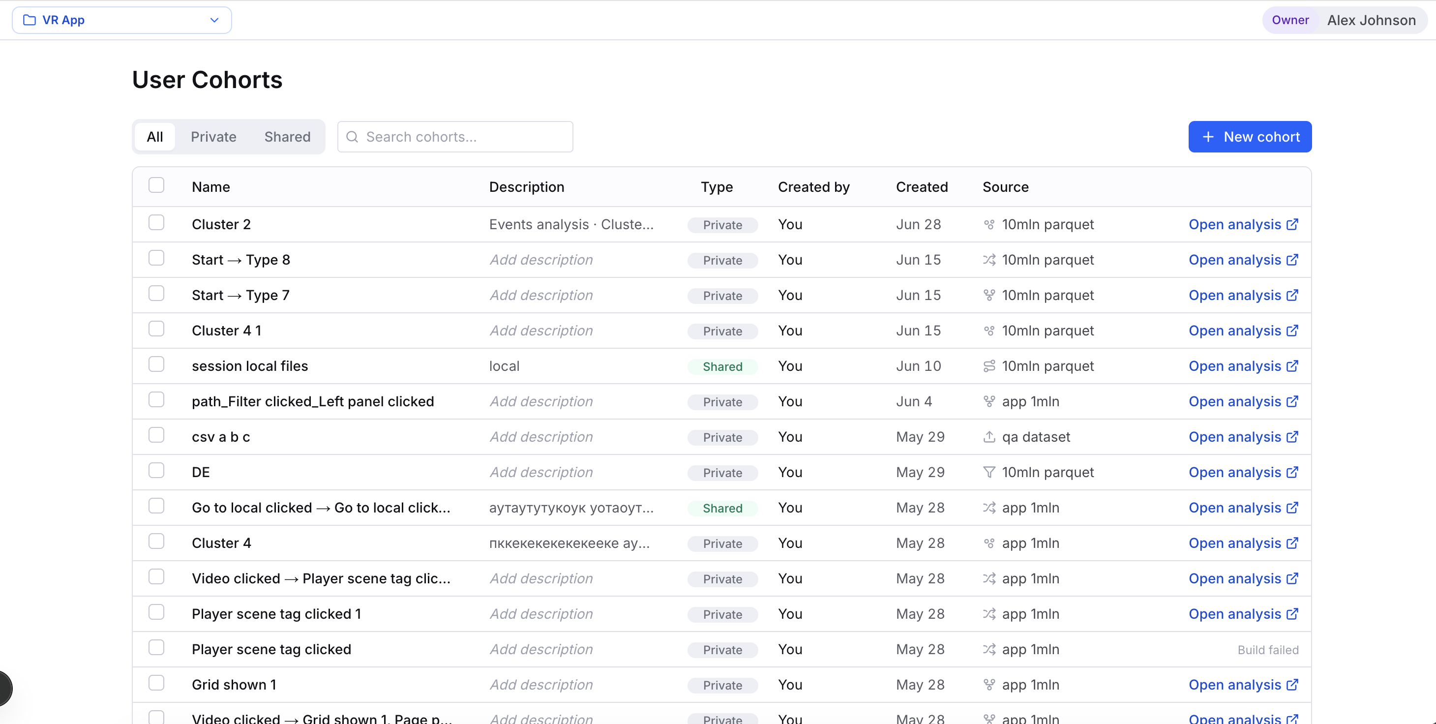1436x724 pixels.
Task: Click the external link icon in the Cluster 4 1 row
Action: [1292, 331]
